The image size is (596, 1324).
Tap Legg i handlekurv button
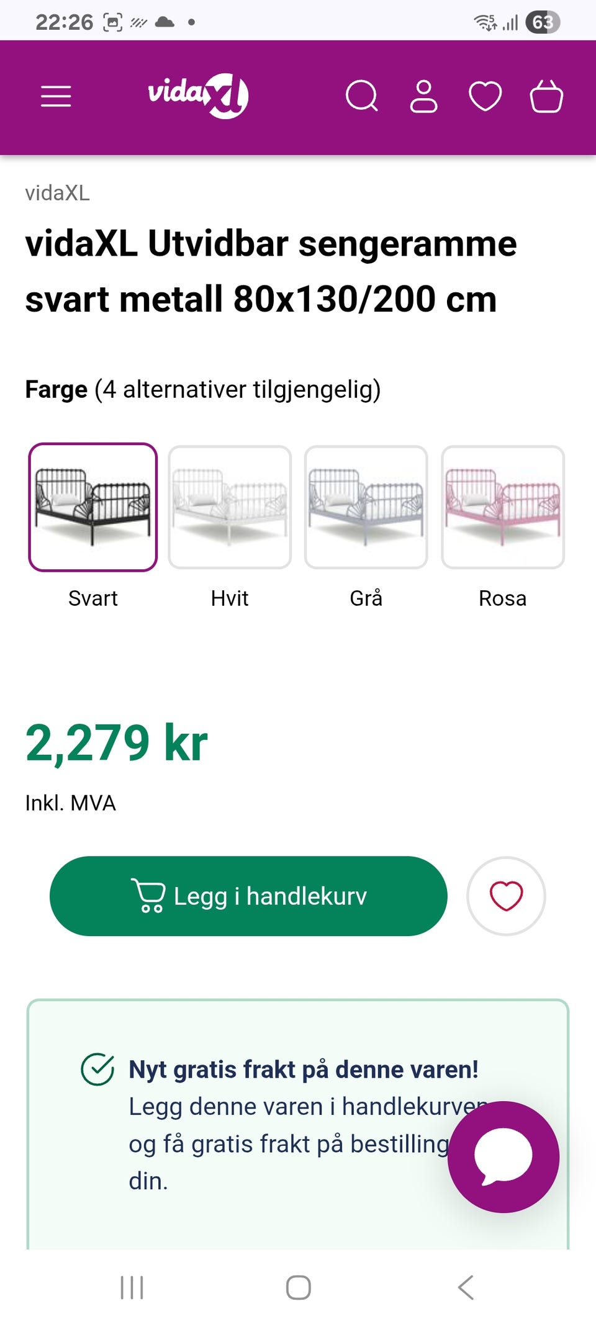click(248, 896)
